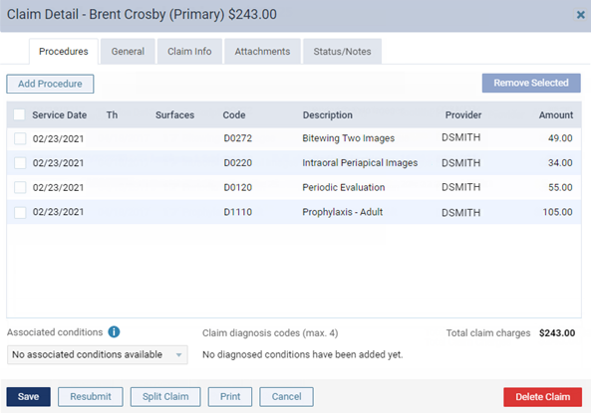591x413 pixels.
Task: Tick the D0220 Intraoral Periapical checkbox
Action: (20, 163)
